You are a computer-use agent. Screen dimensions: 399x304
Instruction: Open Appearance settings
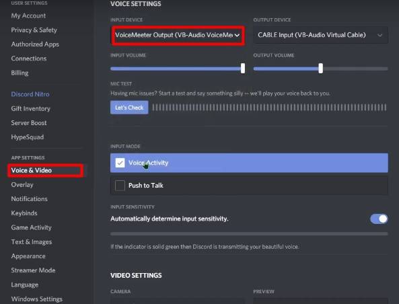28,256
